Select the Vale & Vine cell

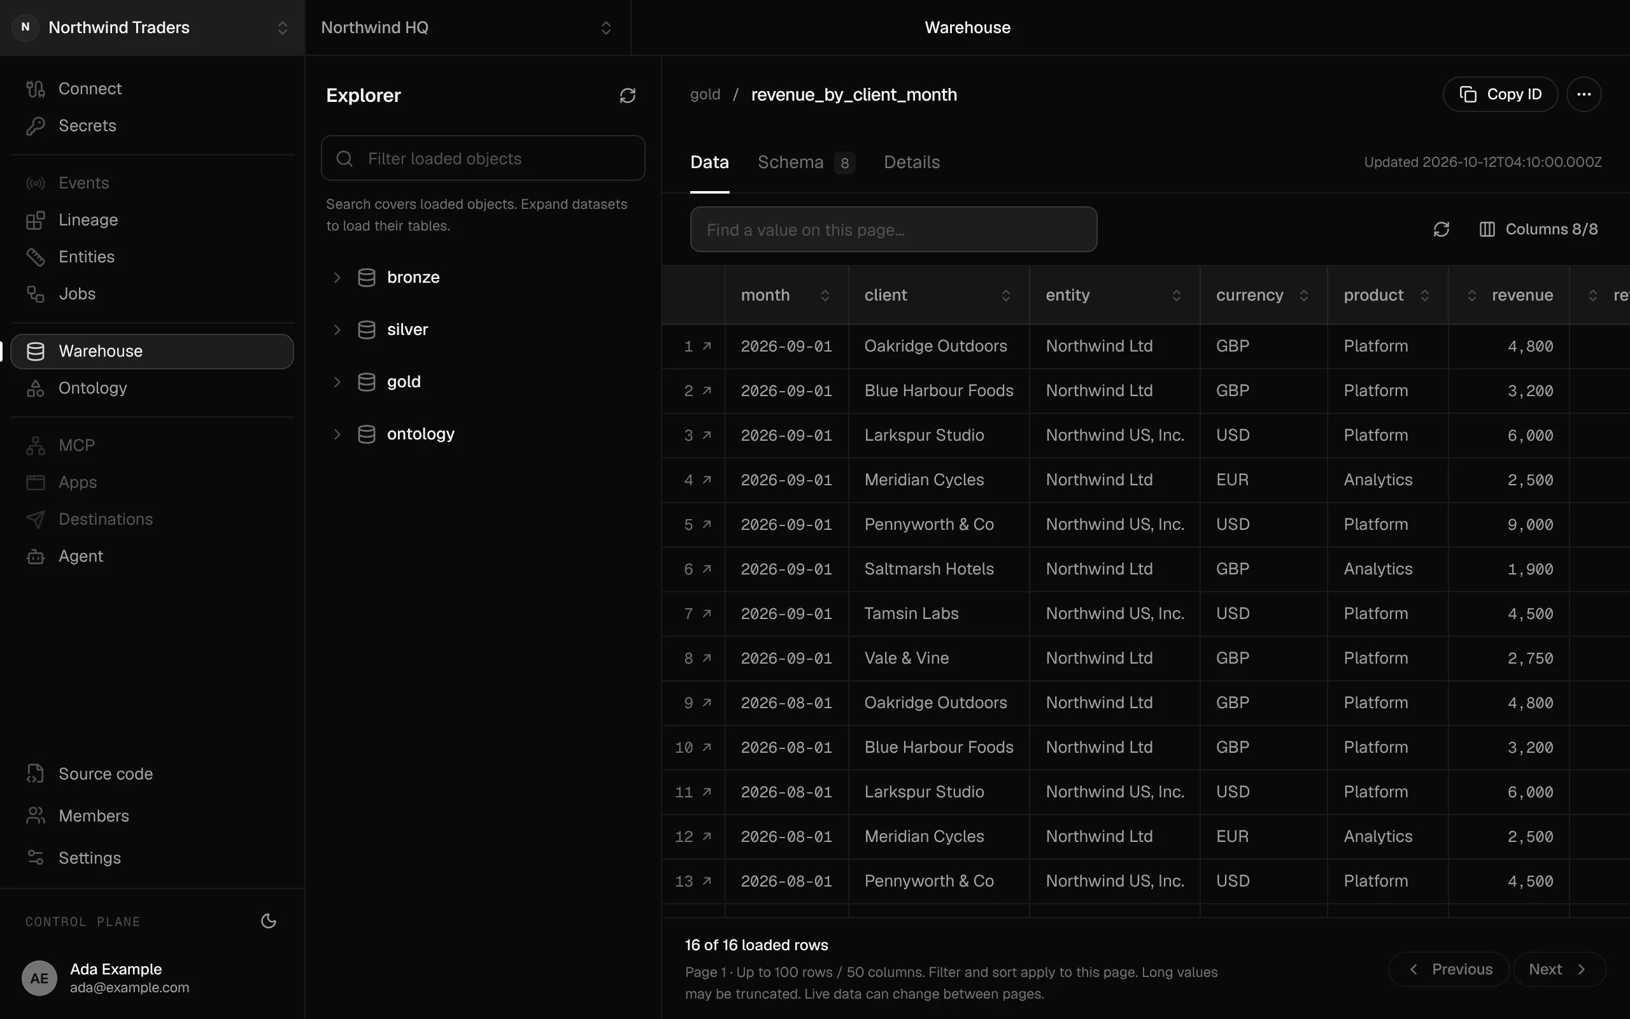coord(939,659)
